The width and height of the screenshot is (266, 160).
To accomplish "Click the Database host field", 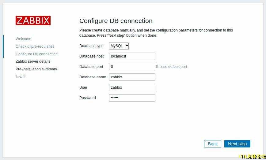I will 132,56.
